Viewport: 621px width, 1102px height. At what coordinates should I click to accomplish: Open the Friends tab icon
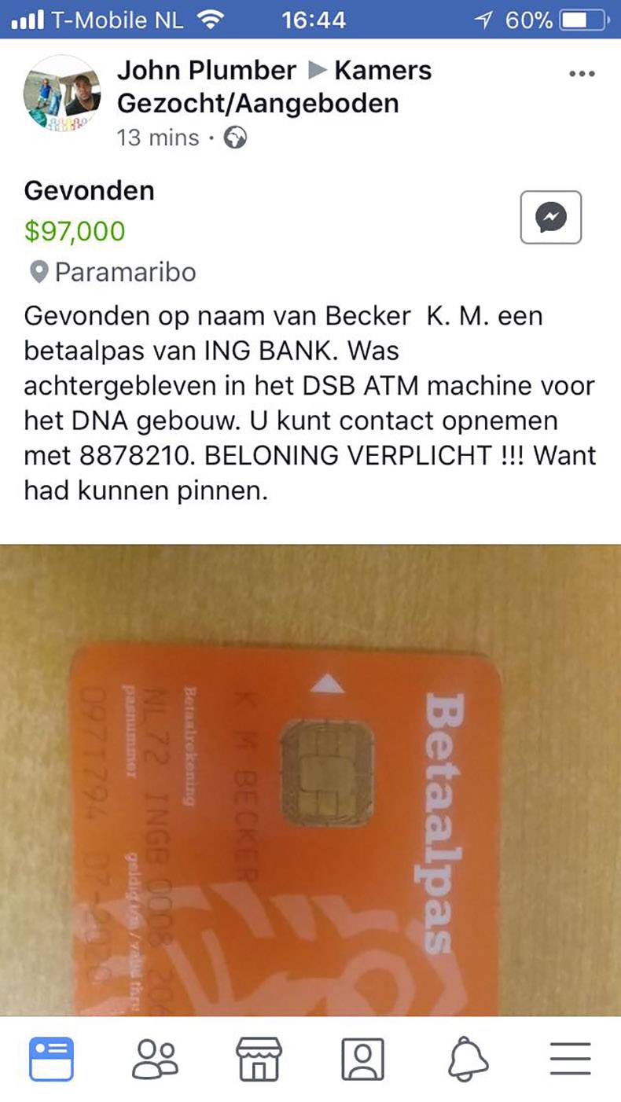[155, 1059]
